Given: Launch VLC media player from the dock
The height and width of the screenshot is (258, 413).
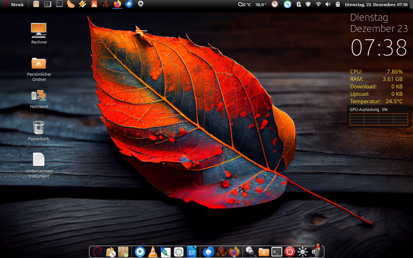Looking at the screenshot, I should tap(153, 252).
